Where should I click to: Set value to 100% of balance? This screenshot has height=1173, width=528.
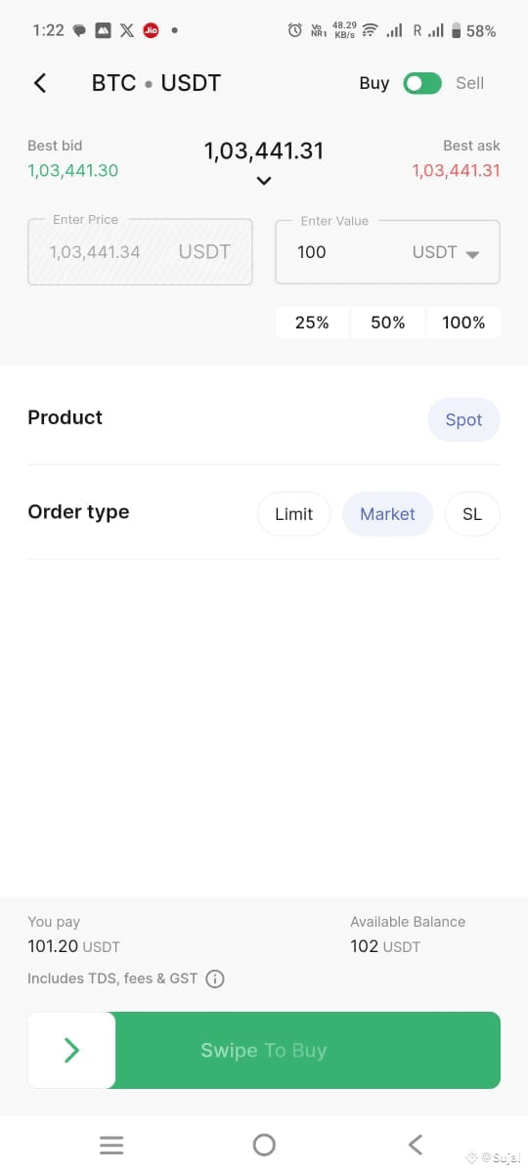pyautogui.click(x=463, y=323)
